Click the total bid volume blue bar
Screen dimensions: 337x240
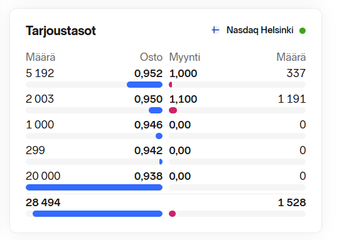pyautogui.click(x=97, y=214)
